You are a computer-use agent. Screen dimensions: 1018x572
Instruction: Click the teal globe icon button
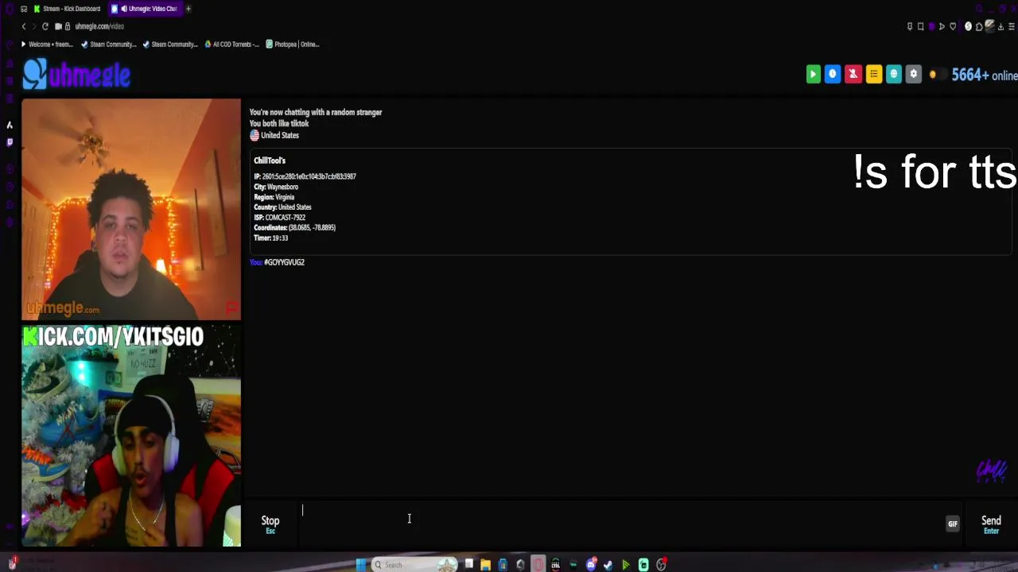[x=893, y=74]
